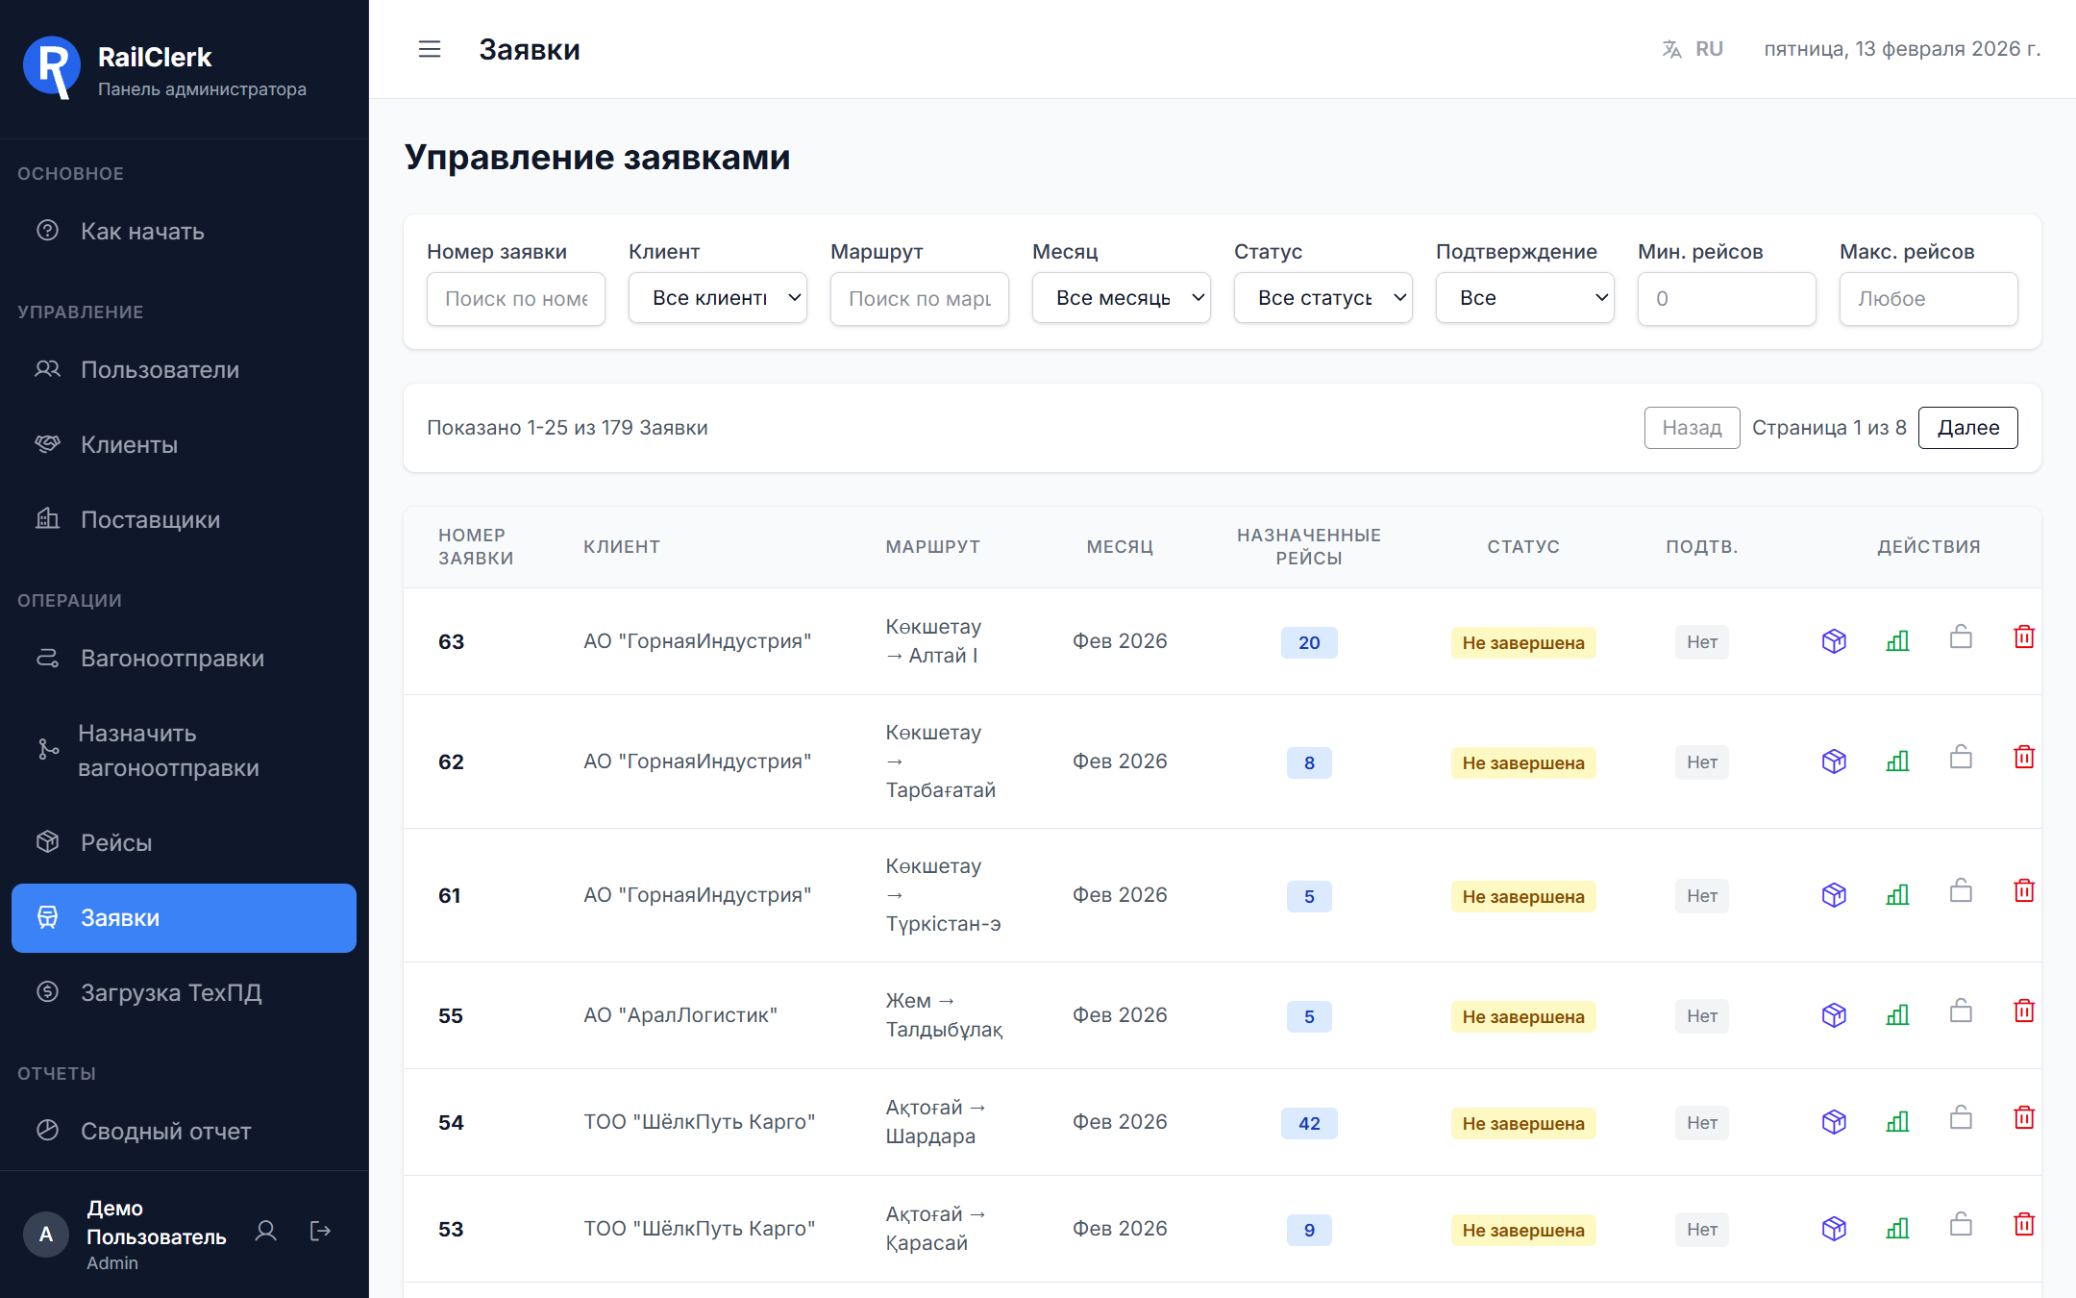The height and width of the screenshot is (1298, 2076).
Task: Open the Все месяцы dropdown filter
Action: (x=1121, y=298)
